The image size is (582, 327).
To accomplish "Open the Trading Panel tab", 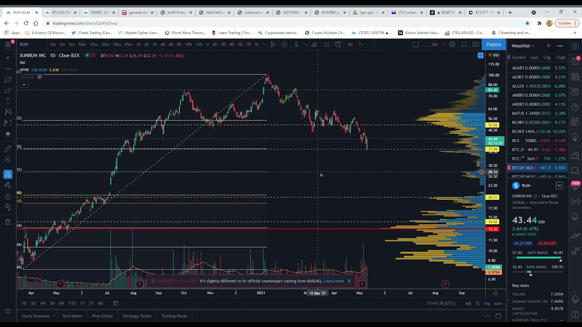I will [174, 316].
